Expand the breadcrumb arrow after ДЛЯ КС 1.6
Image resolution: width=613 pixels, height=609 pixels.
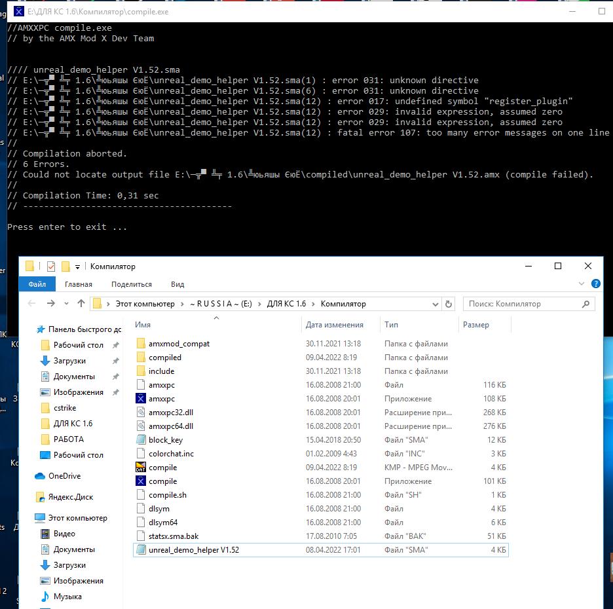313,304
